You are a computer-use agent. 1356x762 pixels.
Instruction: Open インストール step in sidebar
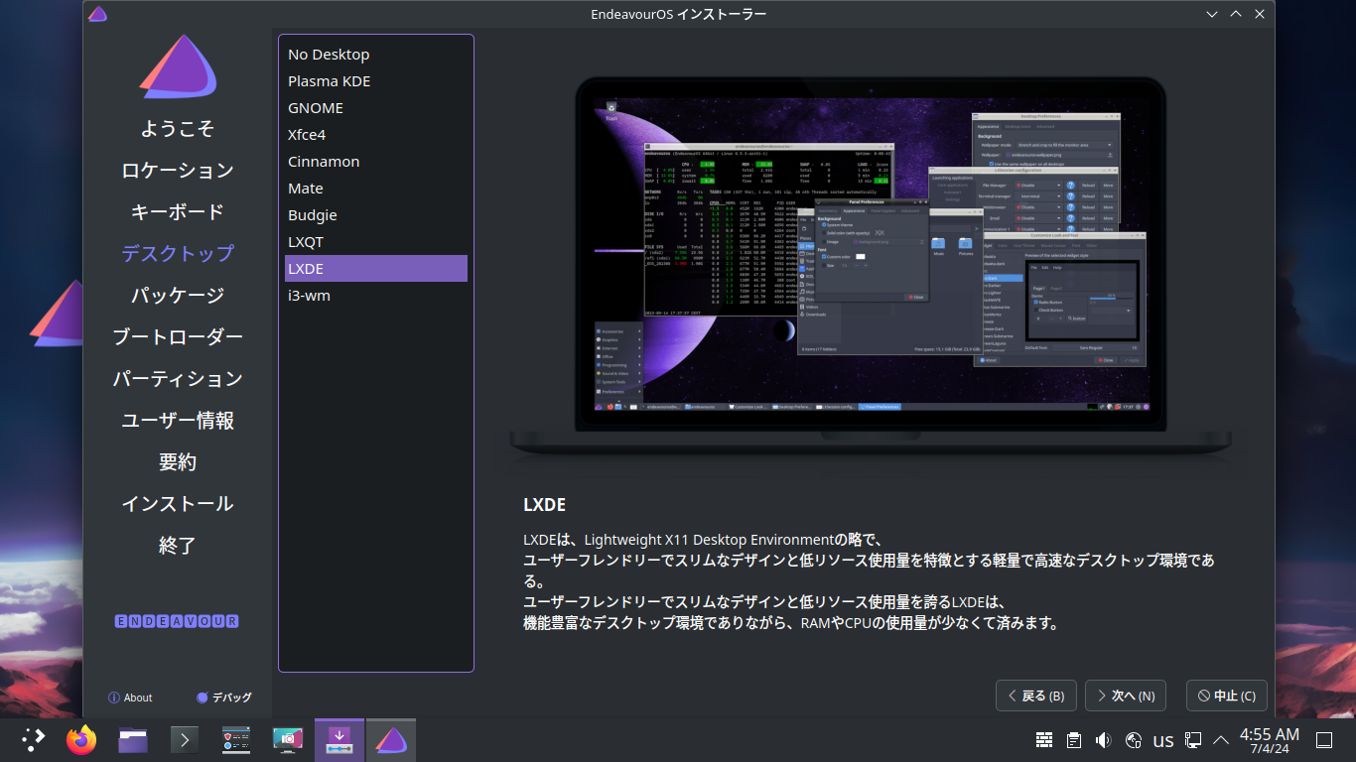[x=178, y=504]
